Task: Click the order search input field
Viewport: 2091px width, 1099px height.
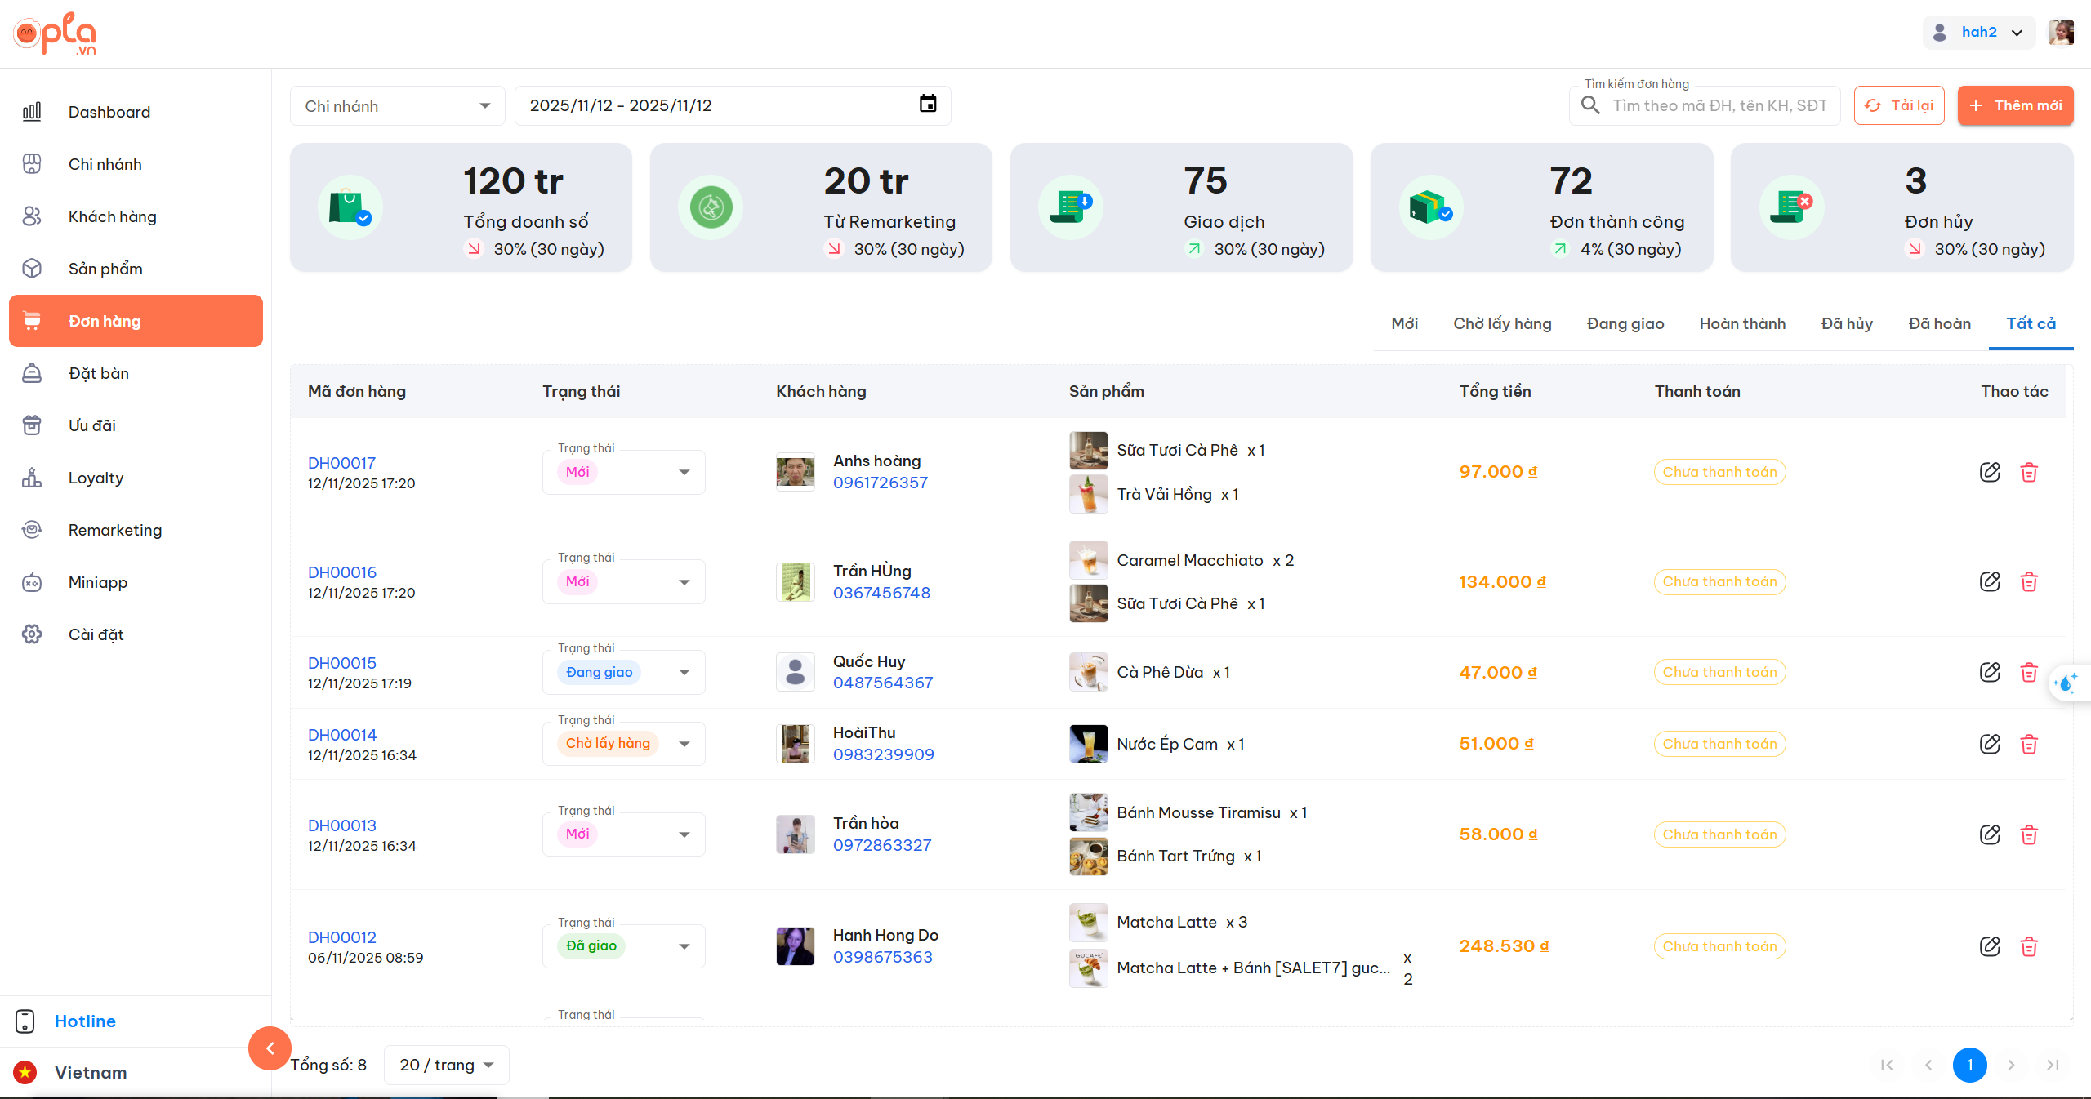Action: click(1719, 105)
